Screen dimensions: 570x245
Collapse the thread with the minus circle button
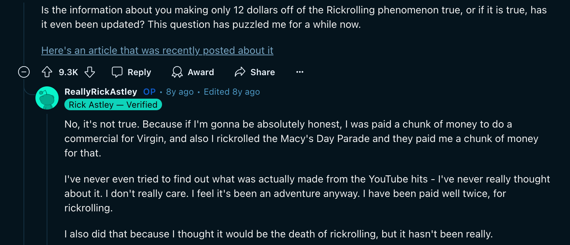coord(24,72)
